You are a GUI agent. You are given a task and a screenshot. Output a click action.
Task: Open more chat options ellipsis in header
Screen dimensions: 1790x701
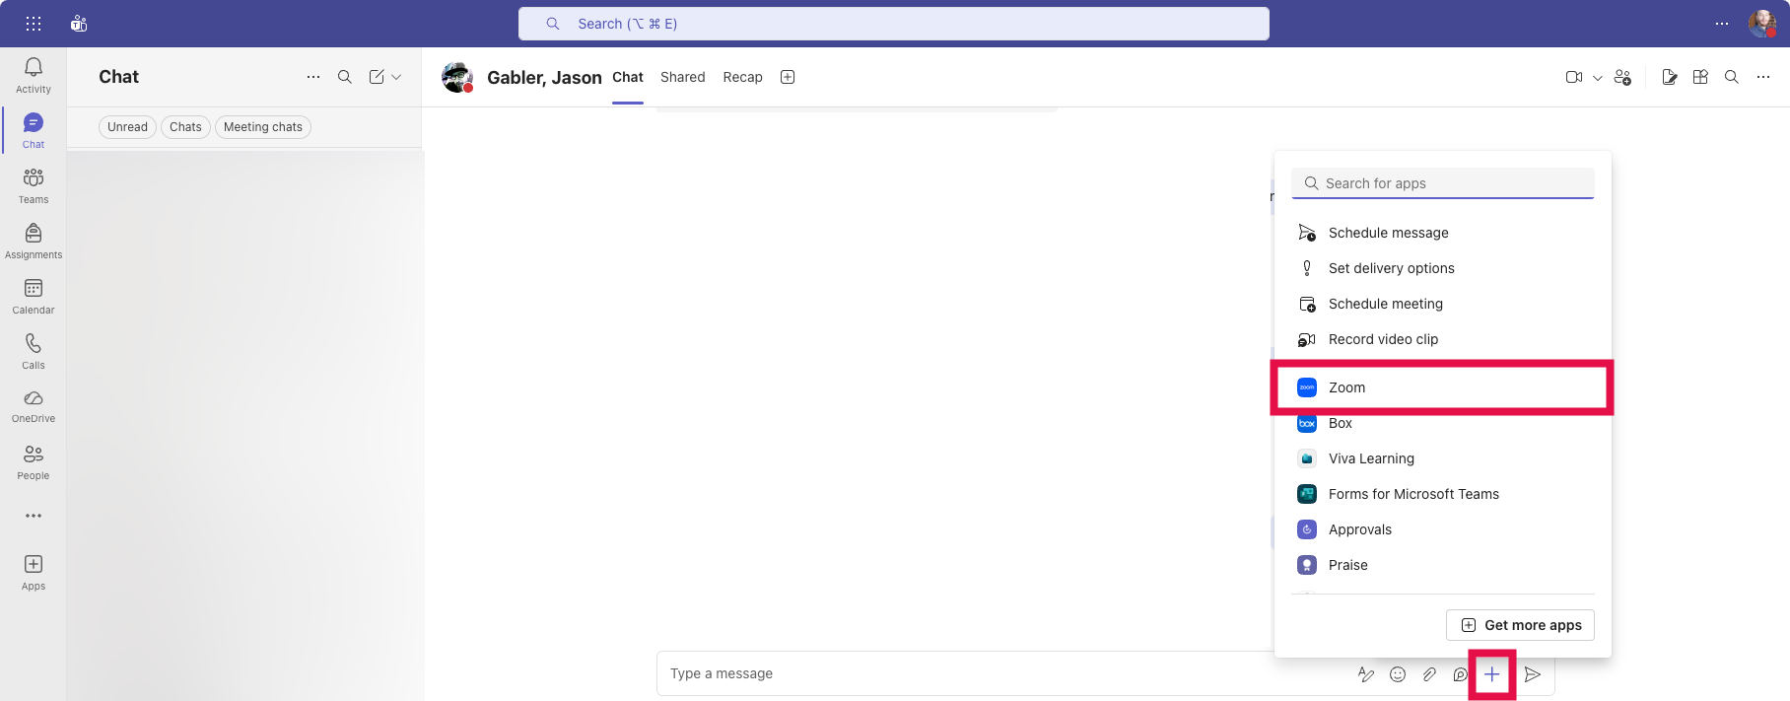(1763, 77)
